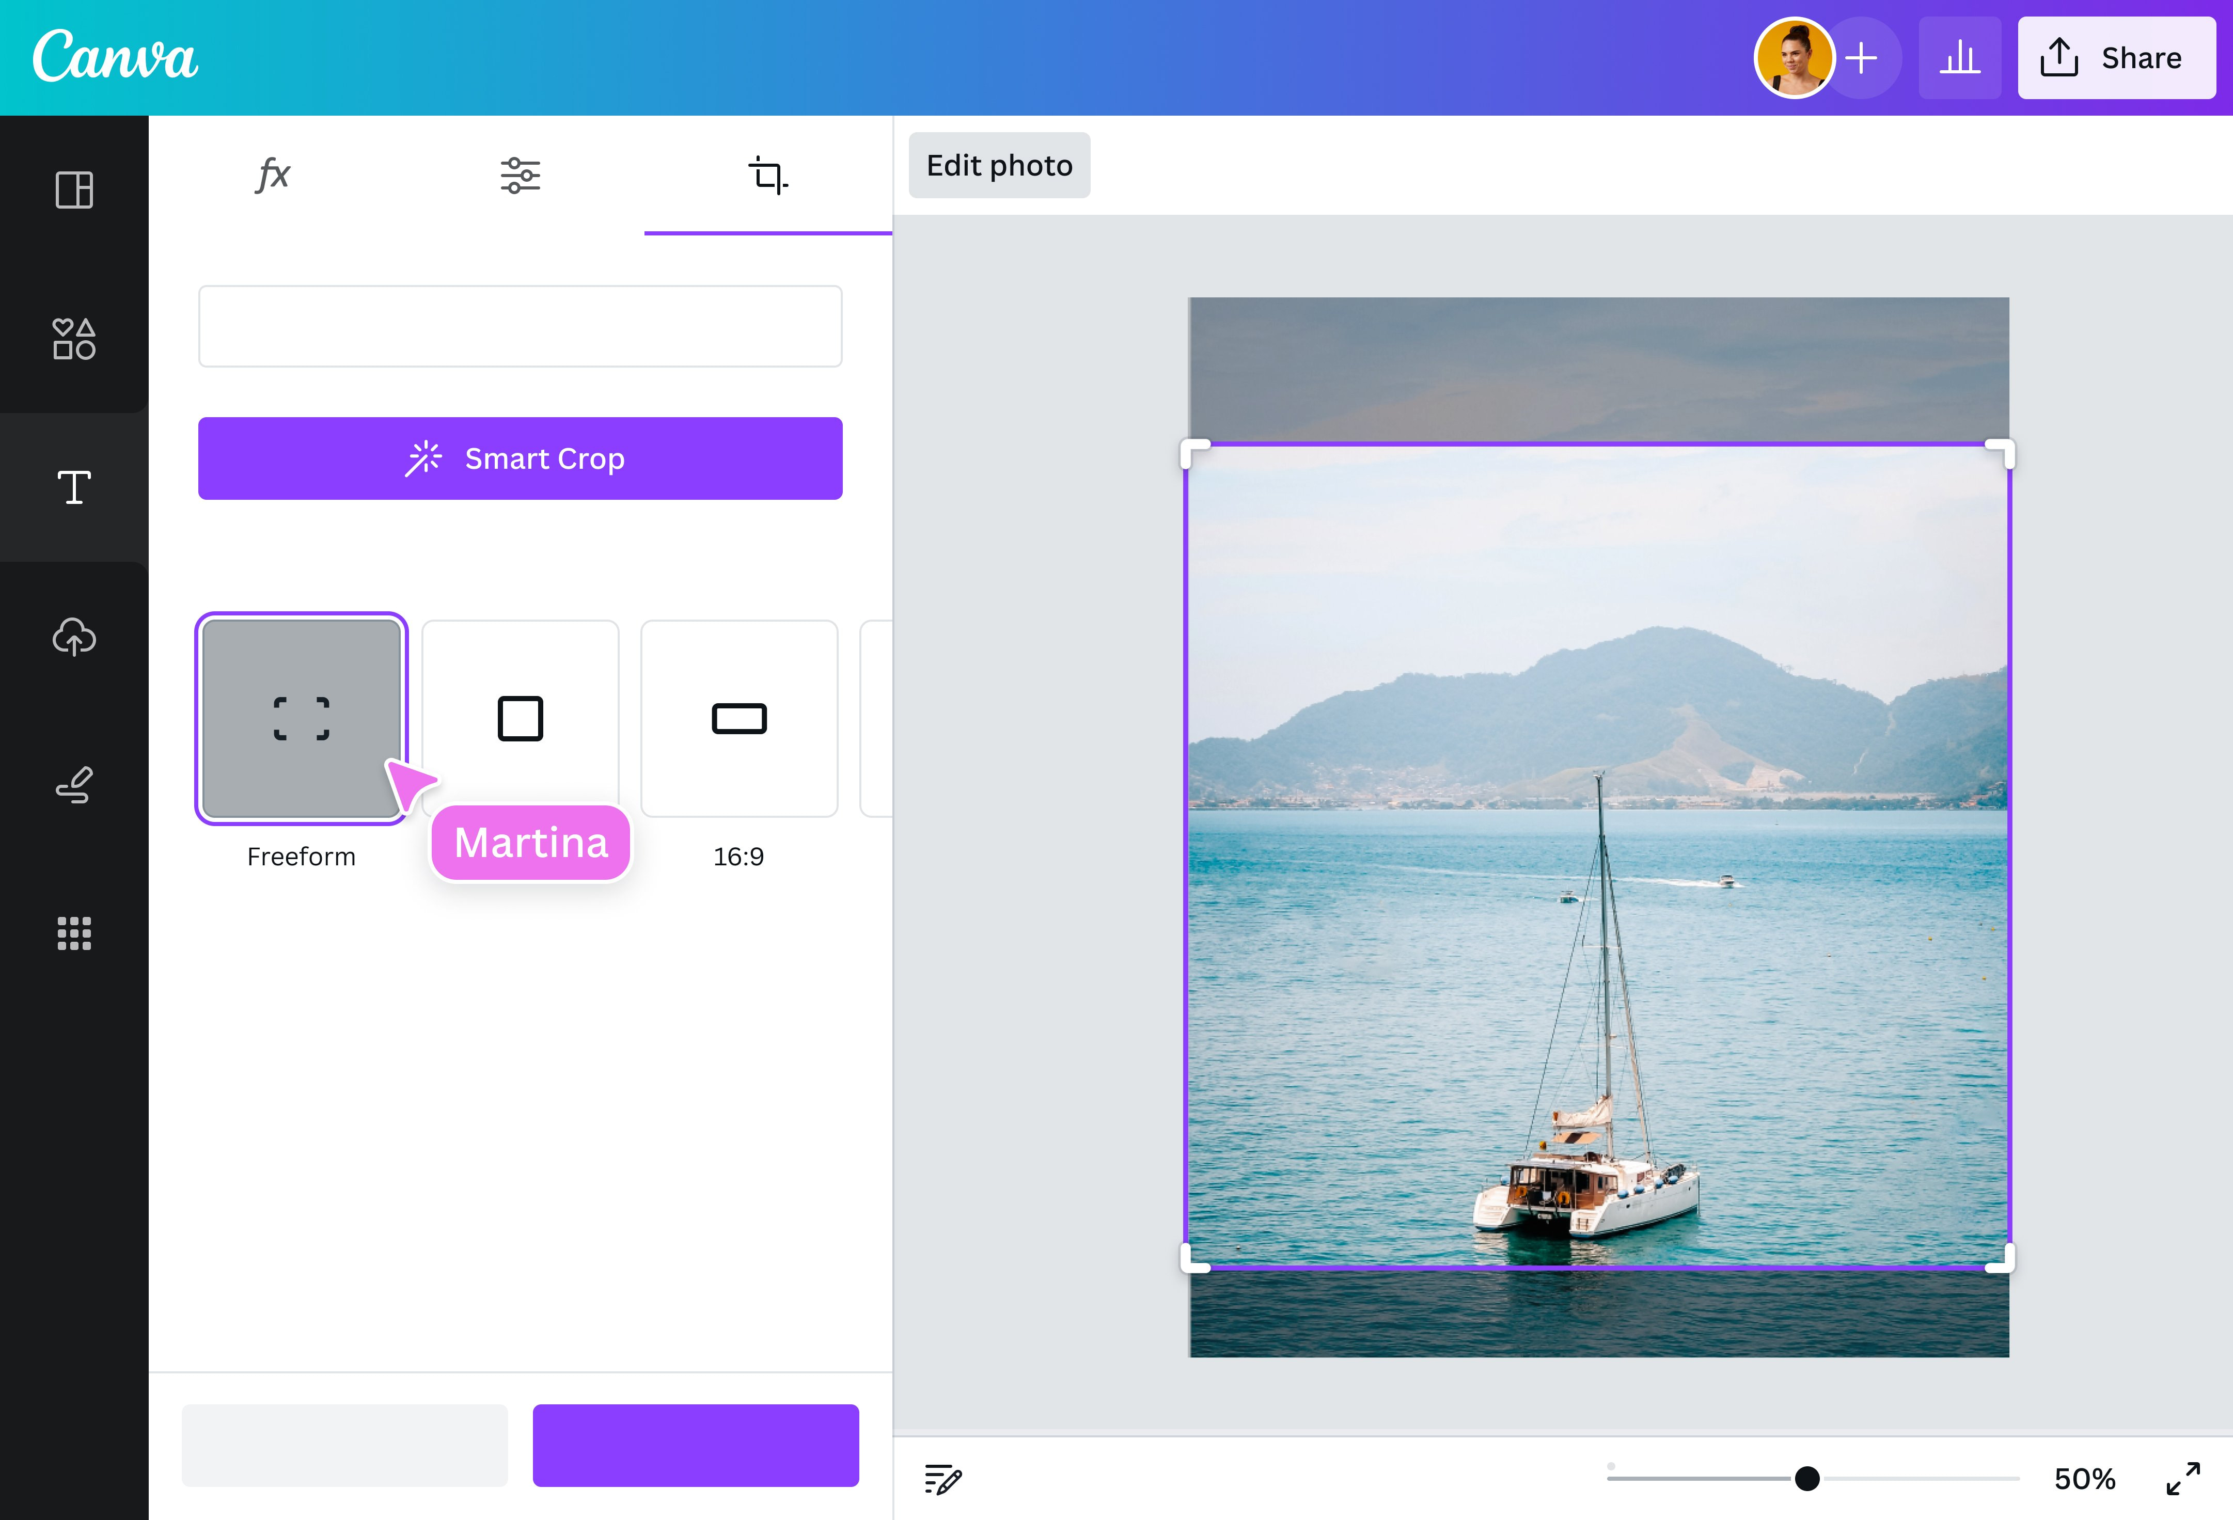Choose the 16:9 crop ratio

point(739,719)
